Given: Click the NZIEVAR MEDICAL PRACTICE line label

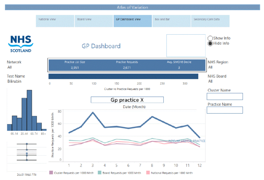Looking at the screenshot, I should tap(187, 141).
